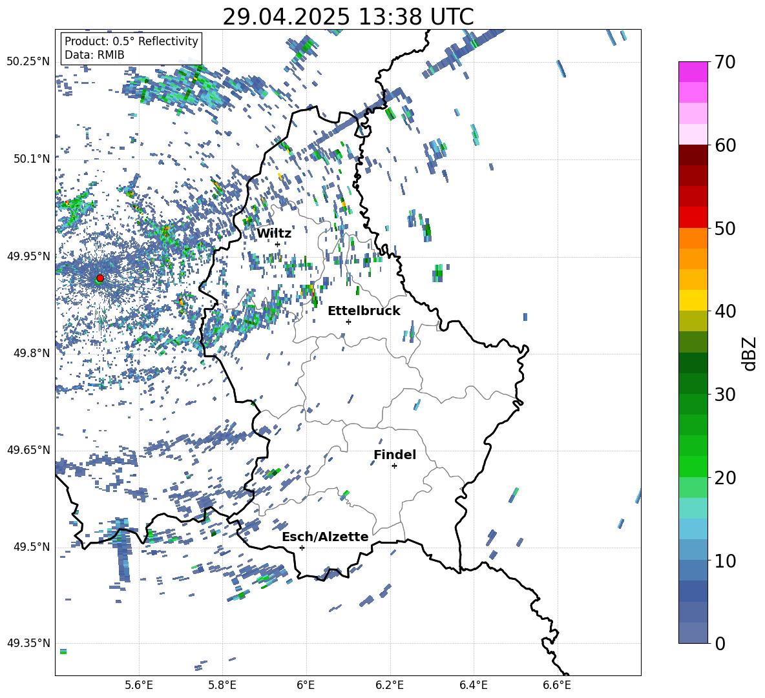The height and width of the screenshot is (698, 765).
Task: Click the Ettelbruck station cross marker
Action: click(348, 322)
